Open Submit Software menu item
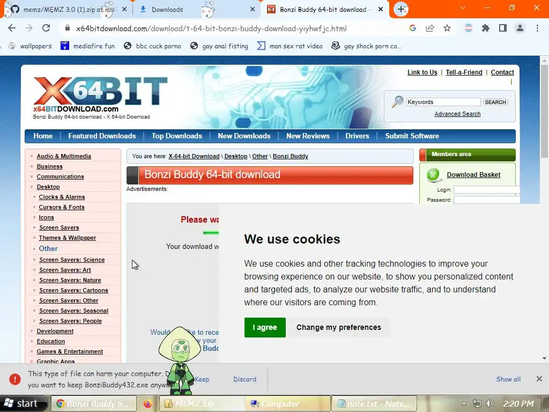 click(x=412, y=136)
